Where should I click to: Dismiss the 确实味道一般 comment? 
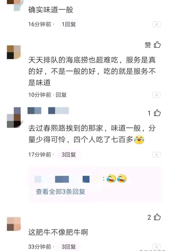point(157,24)
